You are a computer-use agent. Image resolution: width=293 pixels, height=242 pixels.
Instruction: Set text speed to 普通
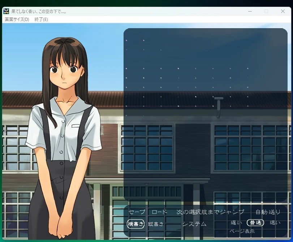[255, 222]
